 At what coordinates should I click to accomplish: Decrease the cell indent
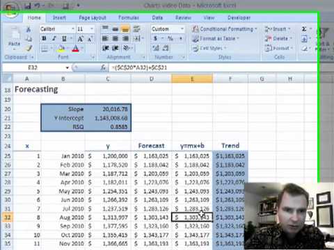[106, 48]
